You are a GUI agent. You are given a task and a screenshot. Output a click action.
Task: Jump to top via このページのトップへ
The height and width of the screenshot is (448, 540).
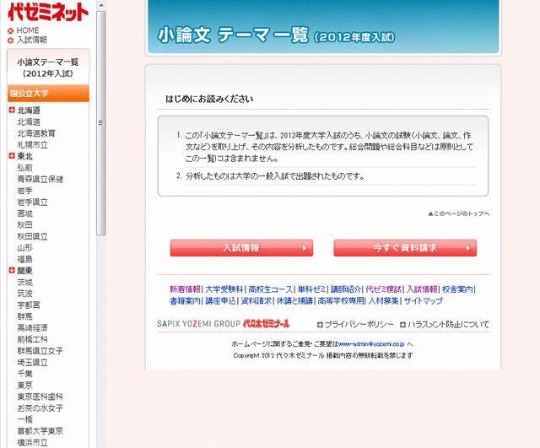coord(458,213)
